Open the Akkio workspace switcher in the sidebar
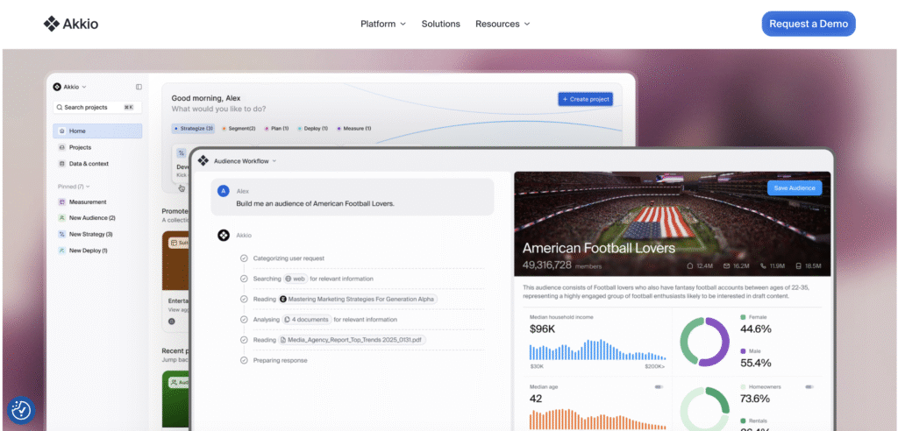This screenshot has height=431, width=898. (x=70, y=87)
